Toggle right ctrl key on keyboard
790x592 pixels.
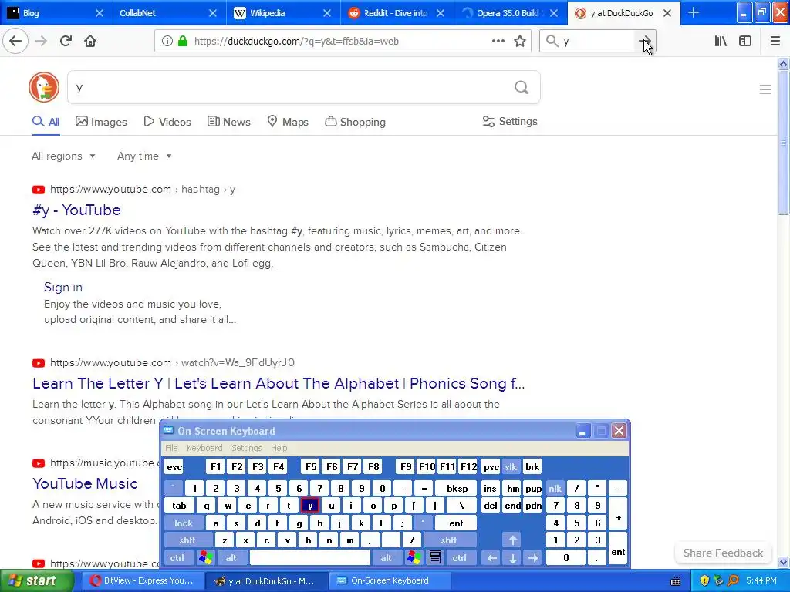click(x=460, y=558)
